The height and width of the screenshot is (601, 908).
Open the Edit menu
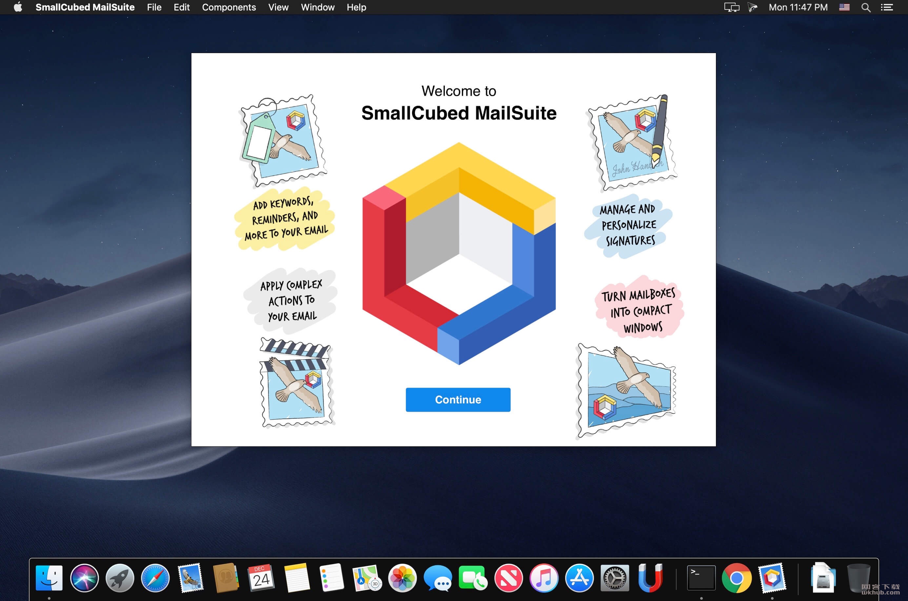click(181, 7)
